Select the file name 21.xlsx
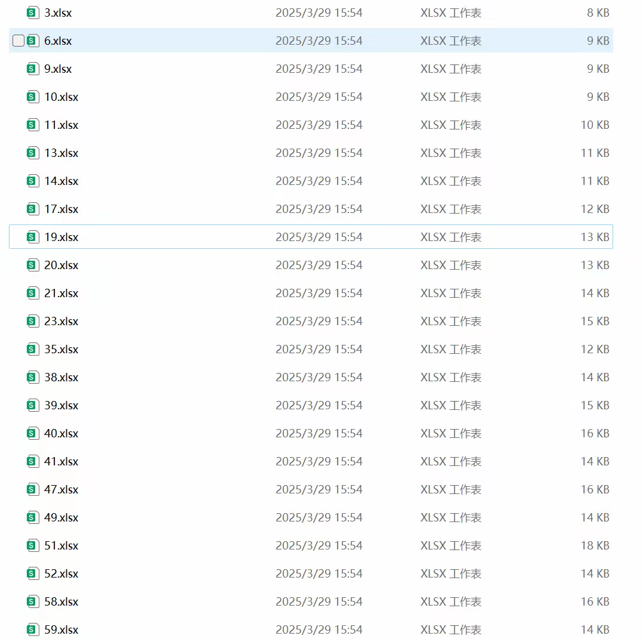The height and width of the screenshot is (642, 643). (61, 294)
